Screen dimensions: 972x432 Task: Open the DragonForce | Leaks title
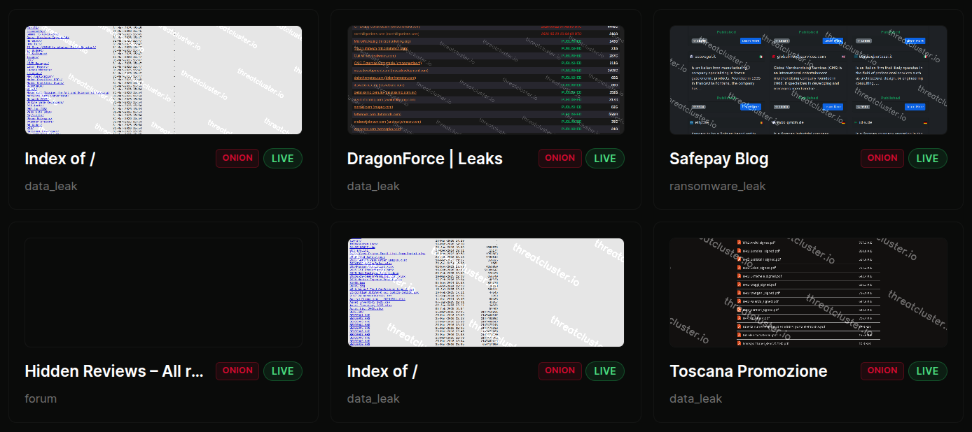tap(425, 159)
